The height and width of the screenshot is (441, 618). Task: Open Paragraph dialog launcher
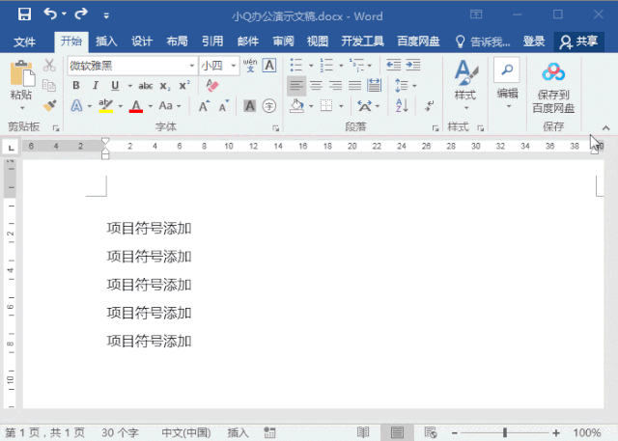435,128
